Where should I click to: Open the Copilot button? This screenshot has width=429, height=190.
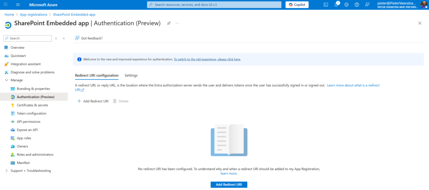pyautogui.click(x=297, y=5)
